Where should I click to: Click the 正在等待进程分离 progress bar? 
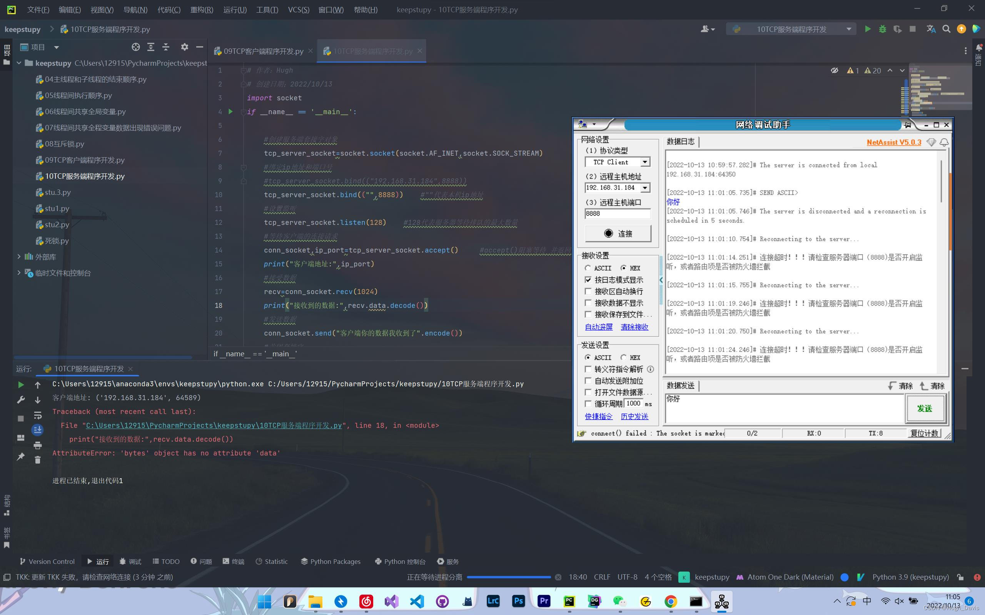(x=508, y=577)
